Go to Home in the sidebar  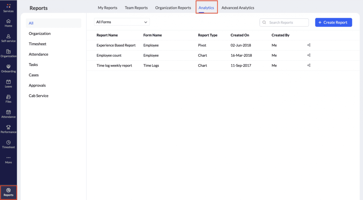coord(9,21)
